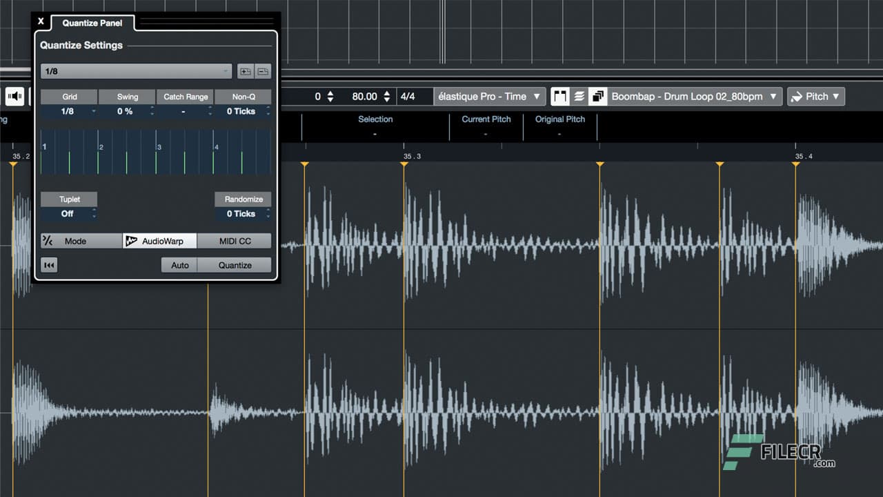Select the Show Audio Event icon

point(560,96)
